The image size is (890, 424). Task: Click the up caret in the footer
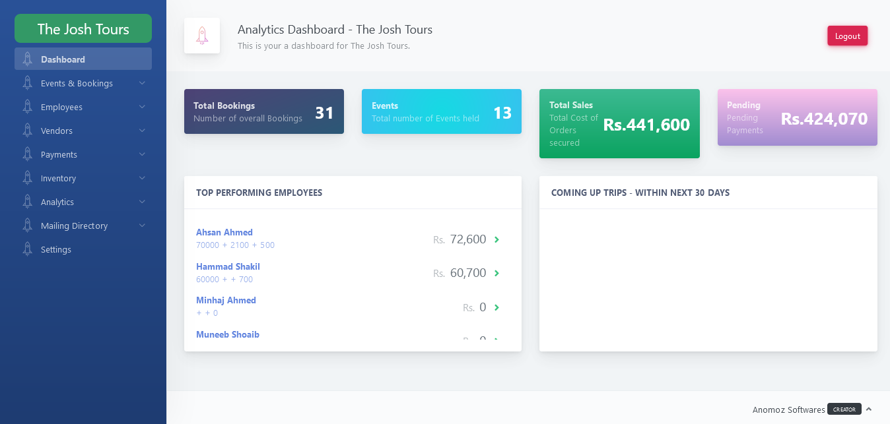click(869, 409)
